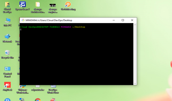Click the Network desktop icon
This screenshot has width=172, height=101.
click(x=7, y=36)
